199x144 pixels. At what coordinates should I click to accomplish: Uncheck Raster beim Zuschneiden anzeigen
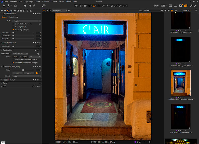[x=13, y=63]
